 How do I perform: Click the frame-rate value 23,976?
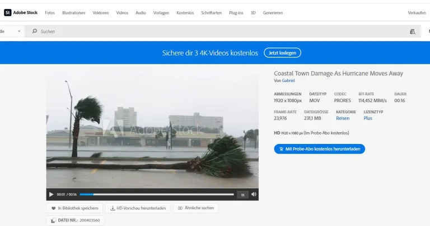click(x=281, y=118)
